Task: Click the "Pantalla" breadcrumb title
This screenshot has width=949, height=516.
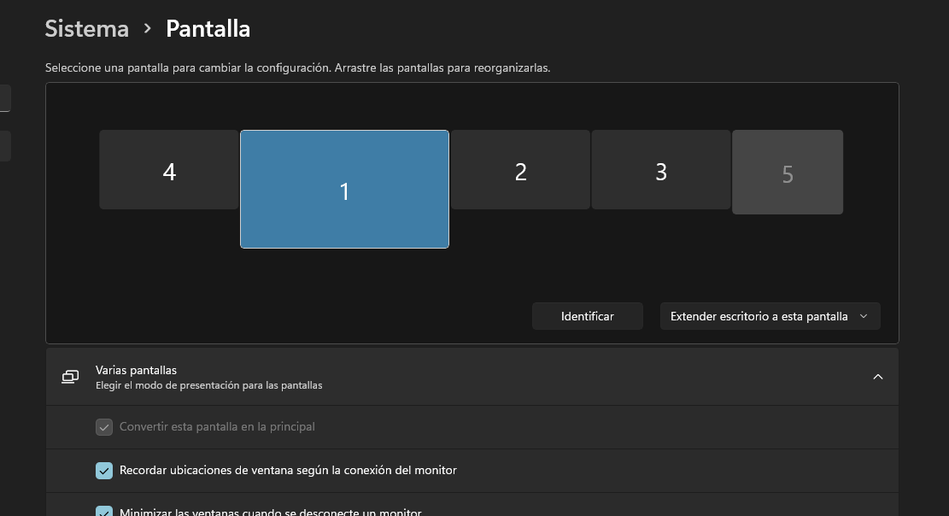Action: [208, 28]
